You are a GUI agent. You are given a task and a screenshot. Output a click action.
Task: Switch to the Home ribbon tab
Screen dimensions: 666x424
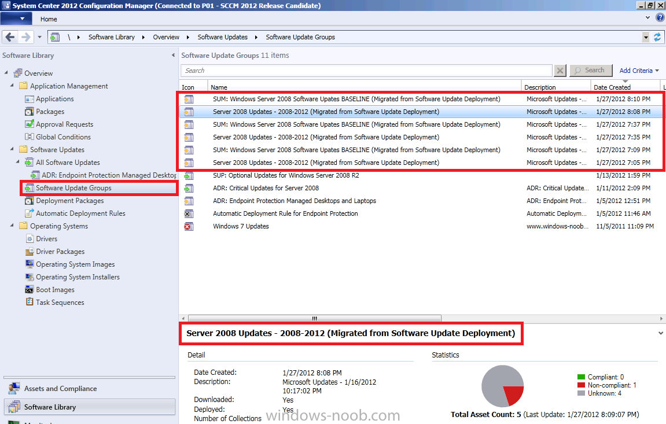point(49,19)
